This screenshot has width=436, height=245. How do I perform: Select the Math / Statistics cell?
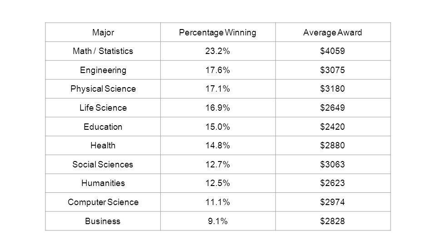point(103,51)
